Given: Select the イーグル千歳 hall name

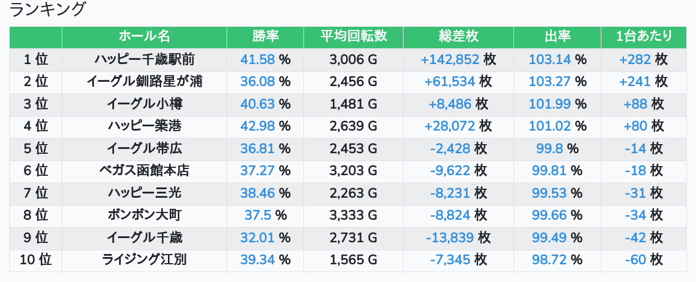Looking at the screenshot, I should (x=144, y=237).
